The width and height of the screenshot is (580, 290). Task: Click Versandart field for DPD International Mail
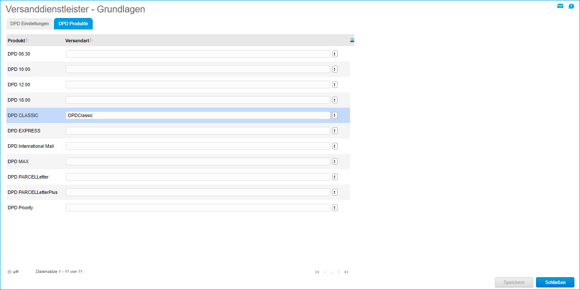198,146
